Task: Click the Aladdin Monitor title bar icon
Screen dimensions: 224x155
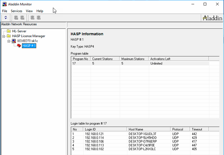Action: pyautogui.click(x=4, y=4)
